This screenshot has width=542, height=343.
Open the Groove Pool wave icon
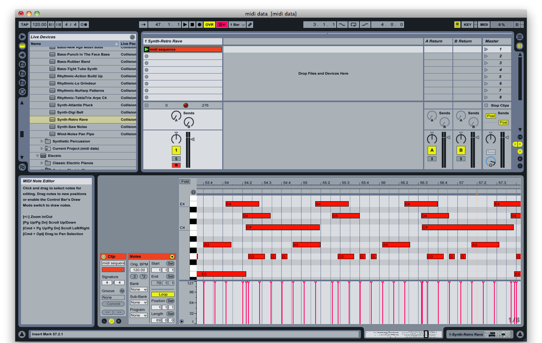(22, 167)
